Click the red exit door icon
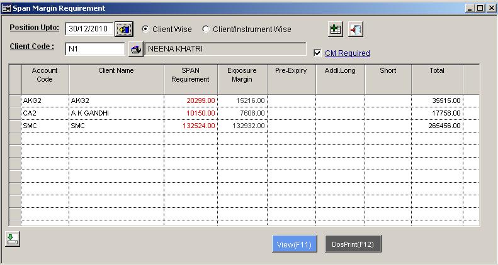Viewport: 498px width, 265px height. coord(356,30)
